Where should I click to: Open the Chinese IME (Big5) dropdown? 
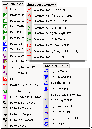click(56, 66)
